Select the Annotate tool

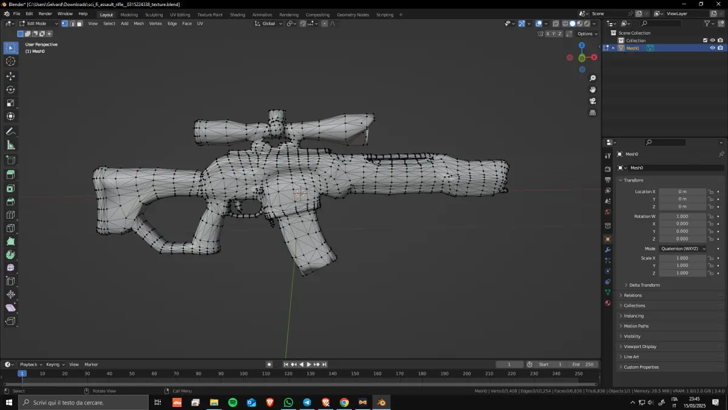point(11,132)
